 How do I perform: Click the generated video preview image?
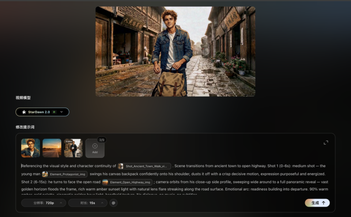pos(175,52)
